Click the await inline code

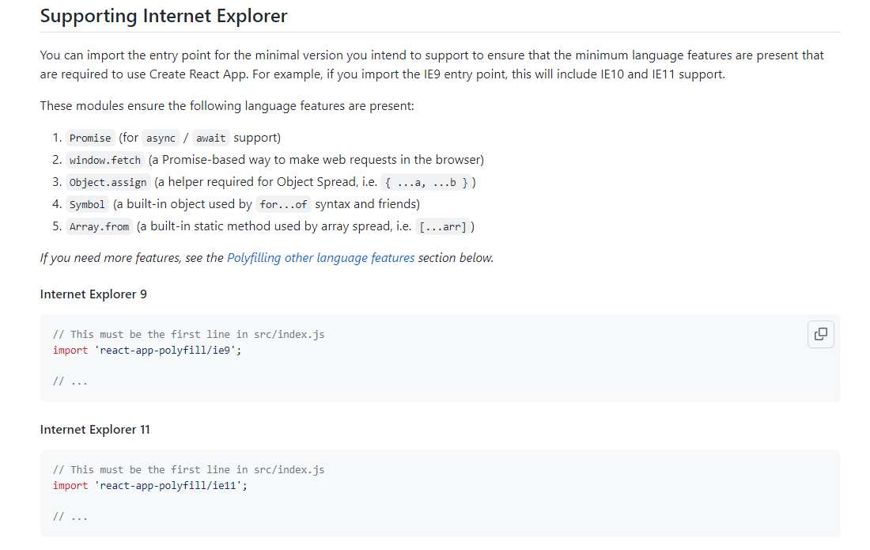(x=211, y=138)
